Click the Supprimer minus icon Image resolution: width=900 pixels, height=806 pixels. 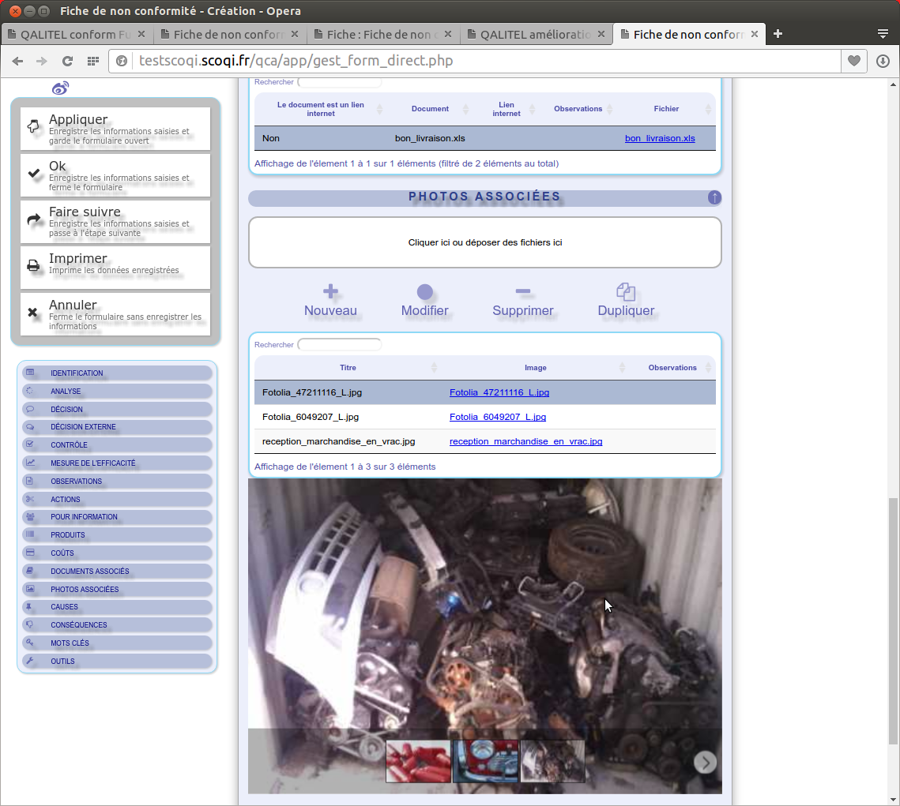pos(523,292)
